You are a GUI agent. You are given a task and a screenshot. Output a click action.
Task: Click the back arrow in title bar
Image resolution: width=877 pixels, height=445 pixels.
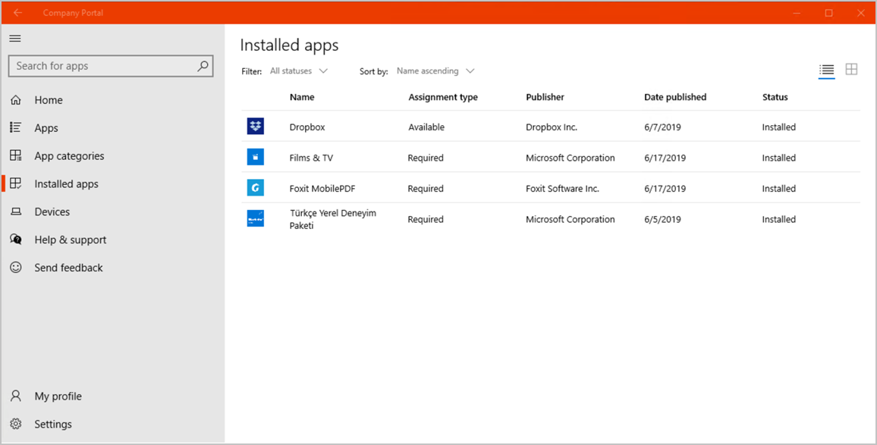click(x=18, y=12)
